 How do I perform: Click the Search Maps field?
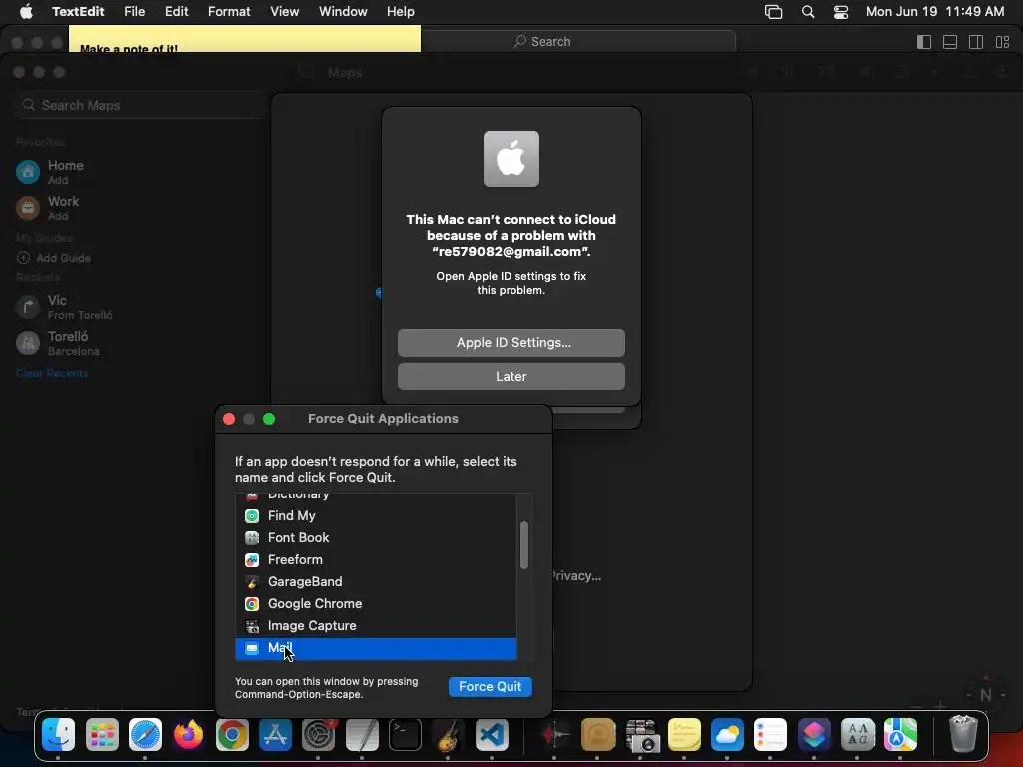coord(138,105)
